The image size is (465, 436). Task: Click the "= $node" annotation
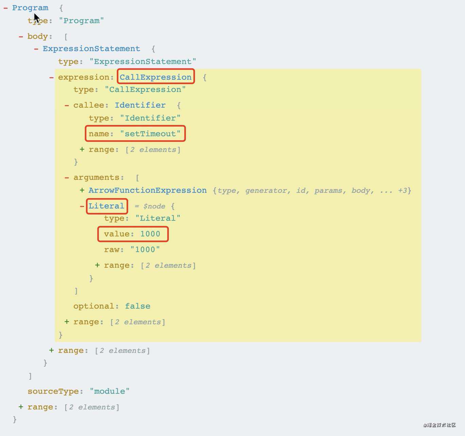pyautogui.click(x=150, y=206)
